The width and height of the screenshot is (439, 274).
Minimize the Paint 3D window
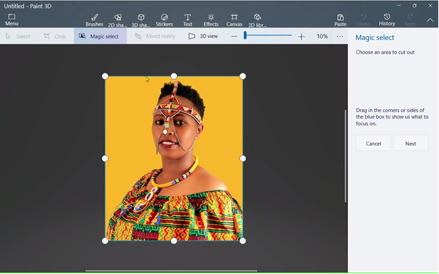tap(399, 6)
